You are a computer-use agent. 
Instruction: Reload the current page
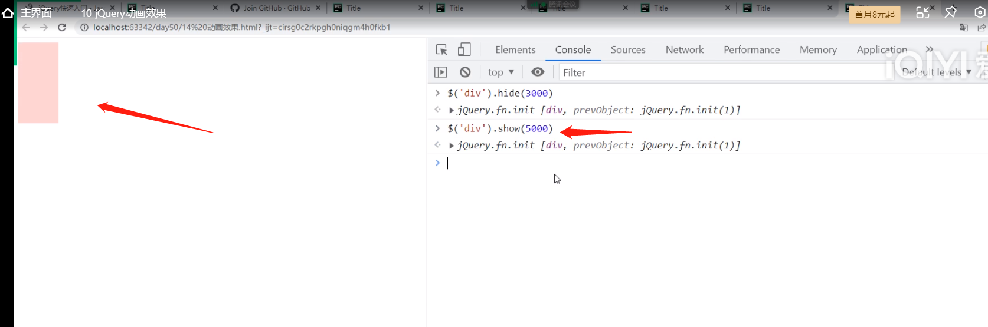point(62,27)
